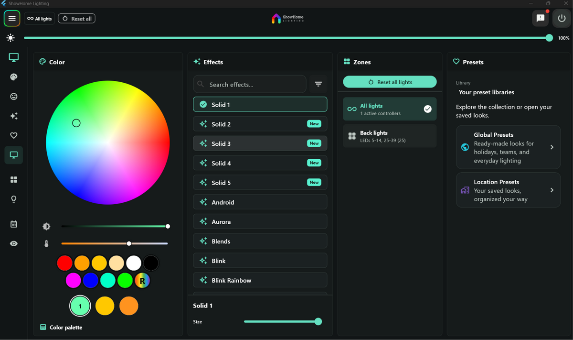Select the Blends effect

(x=260, y=241)
